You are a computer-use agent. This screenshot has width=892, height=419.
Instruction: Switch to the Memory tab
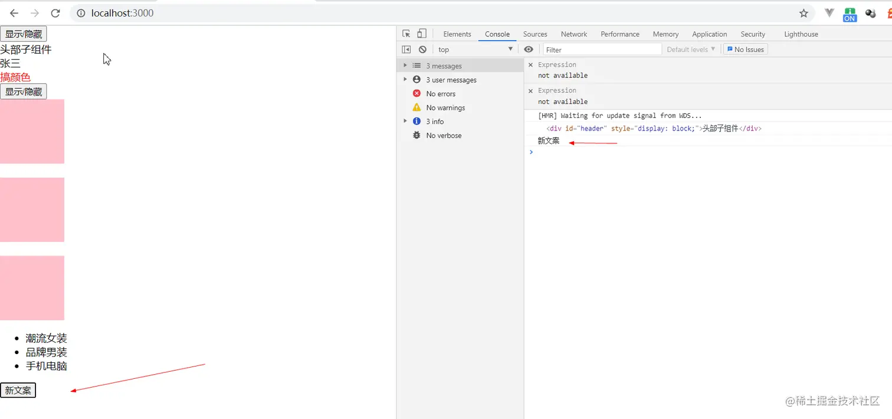665,34
